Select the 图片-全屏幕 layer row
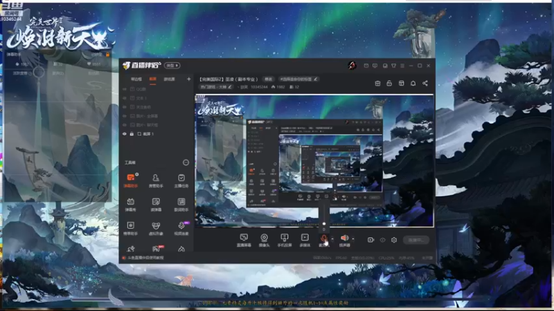 tap(157, 116)
